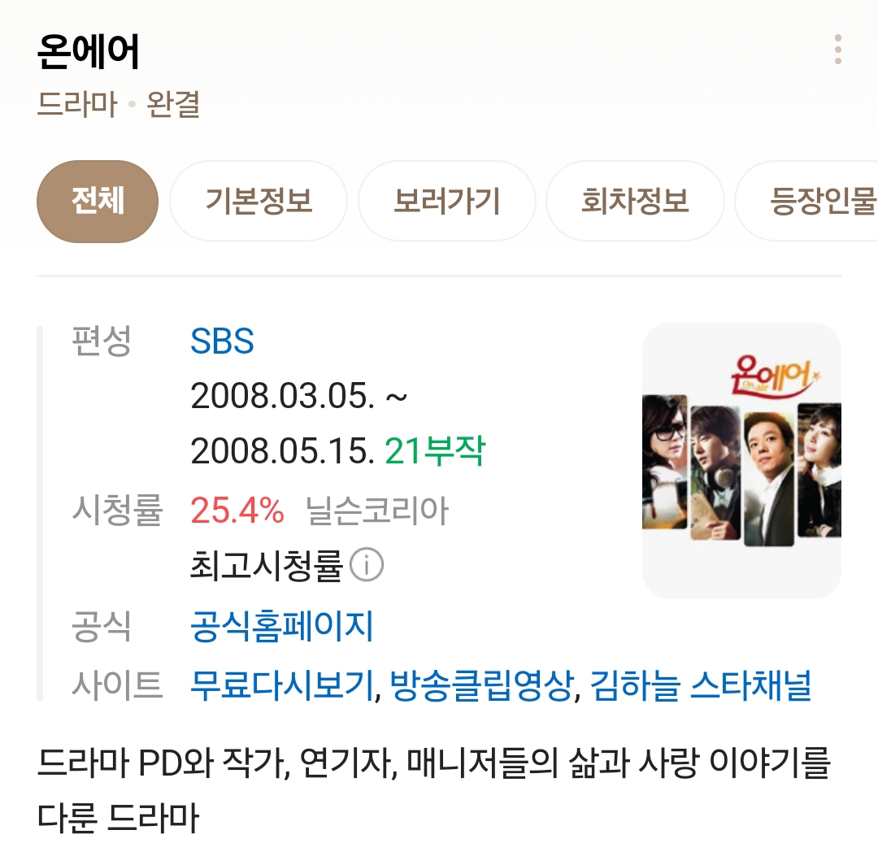Click the 최고시청률 label text
Image resolution: width=878 pixels, height=865 pixels.
267,566
